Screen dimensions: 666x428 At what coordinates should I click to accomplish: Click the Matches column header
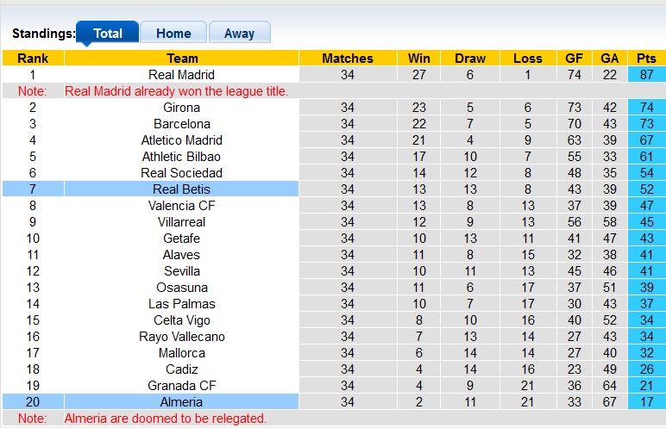(347, 59)
